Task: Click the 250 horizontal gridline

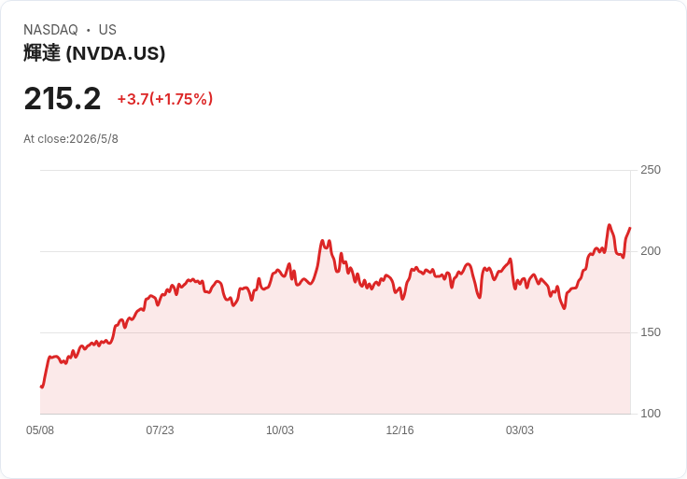Action: coord(335,170)
